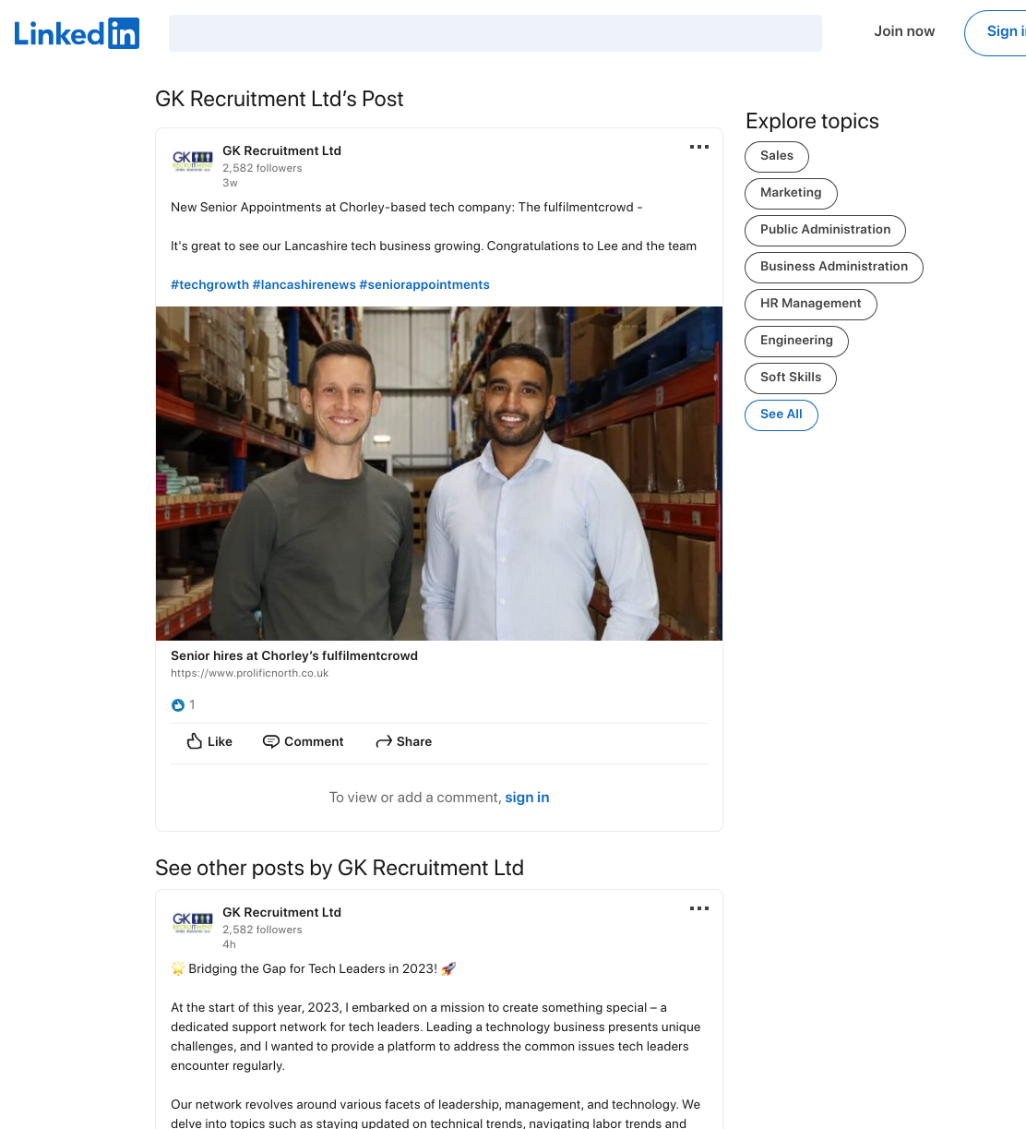Open three-dot menu on second post
The height and width of the screenshot is (1129, 1026).
tap(699, 908)
